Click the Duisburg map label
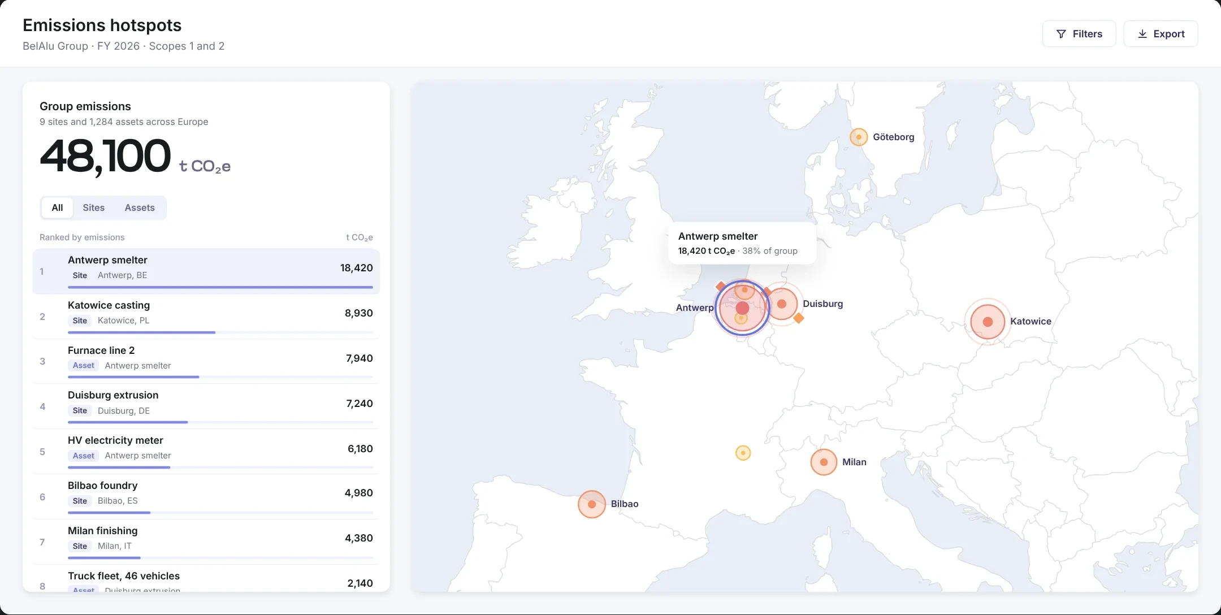The image size is (1221, 615). click(822, 304)
